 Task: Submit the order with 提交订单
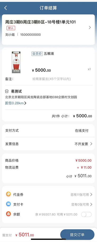coord(77,235)
